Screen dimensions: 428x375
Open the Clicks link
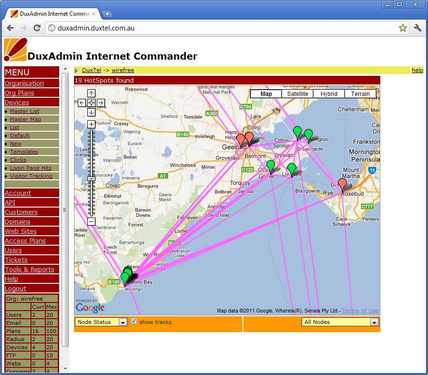(18, 160)
